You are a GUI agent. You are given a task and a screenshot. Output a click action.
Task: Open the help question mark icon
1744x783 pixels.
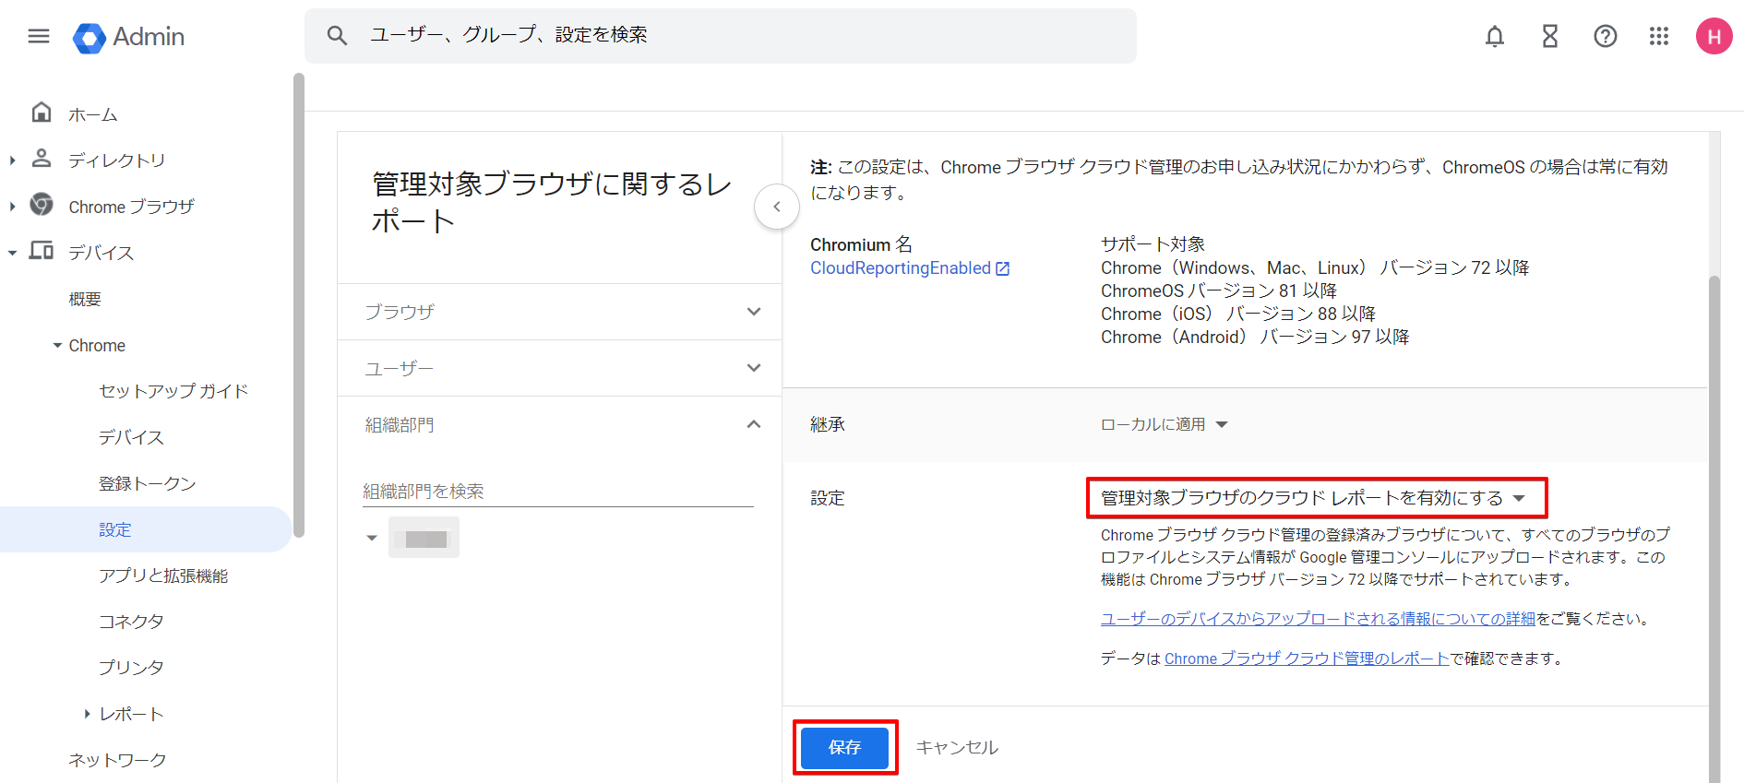point(1605,36)
